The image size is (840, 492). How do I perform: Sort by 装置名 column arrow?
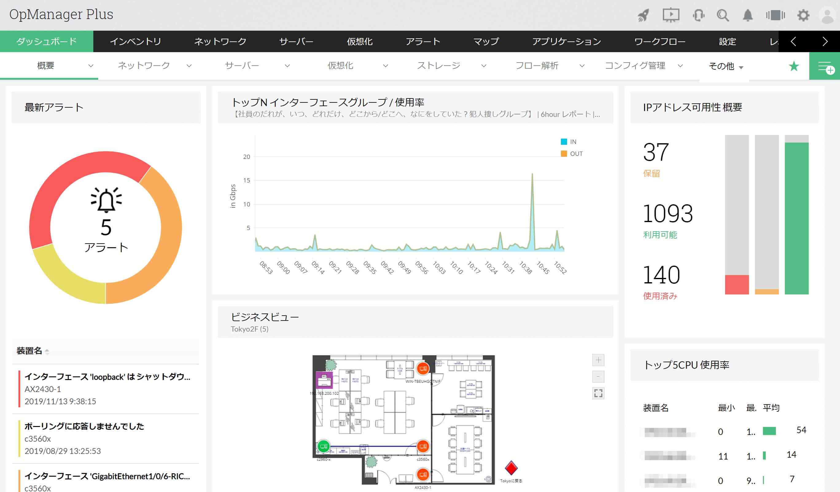[x=47, y=352]
